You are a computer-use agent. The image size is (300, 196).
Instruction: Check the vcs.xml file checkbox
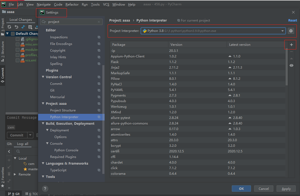click(17, 60)
